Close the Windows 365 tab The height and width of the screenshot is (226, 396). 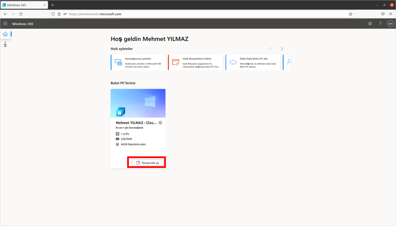click(44, 5)
